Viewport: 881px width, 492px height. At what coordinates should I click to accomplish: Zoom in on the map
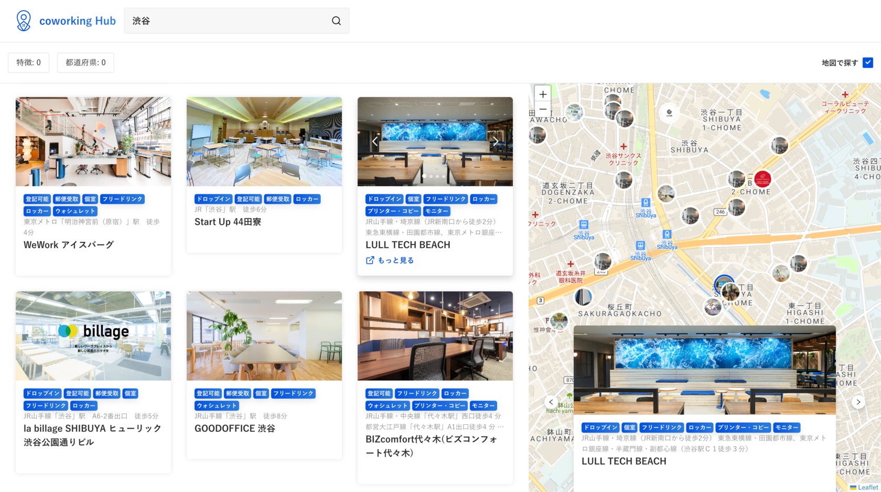(543, 94)
